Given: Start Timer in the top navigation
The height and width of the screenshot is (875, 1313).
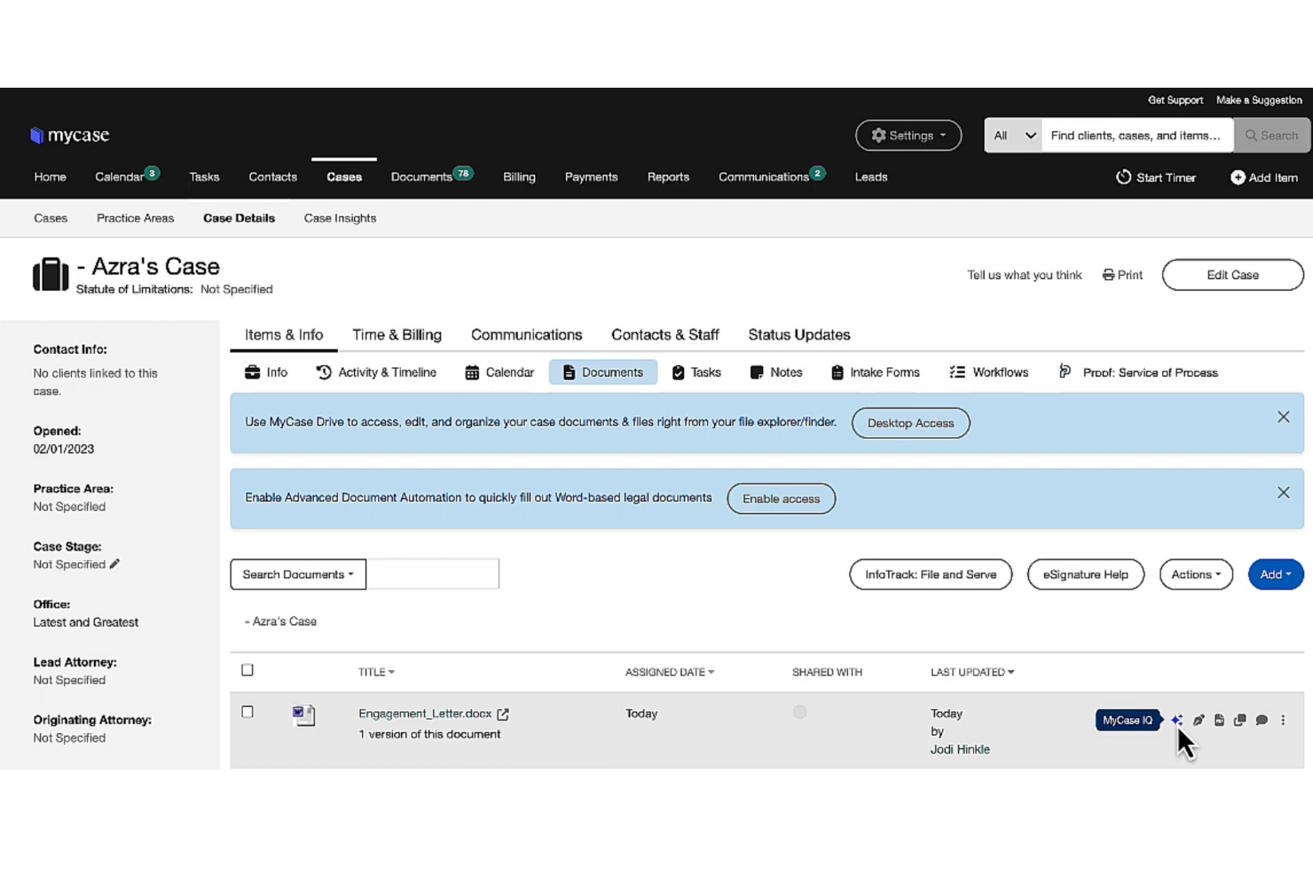Looking at the screenshot, I should pos(1156,177).
